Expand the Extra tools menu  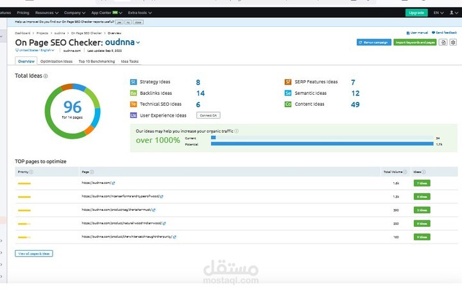click(140, 13)
